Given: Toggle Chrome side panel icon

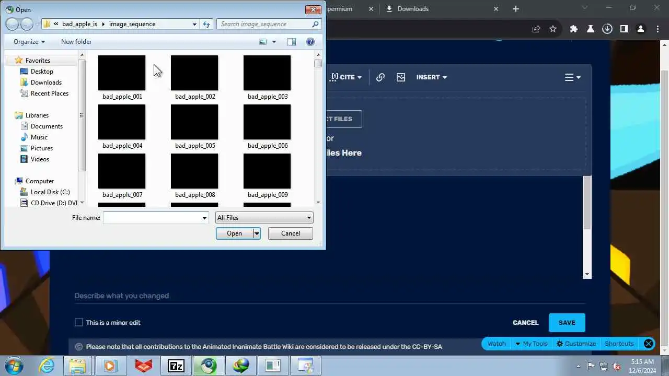Looking at the screenshot, I should 624,29.
